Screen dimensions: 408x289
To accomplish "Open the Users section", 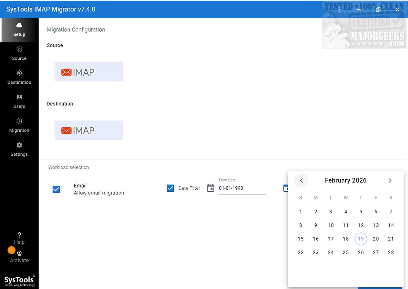I will click(x=19, y=102).
